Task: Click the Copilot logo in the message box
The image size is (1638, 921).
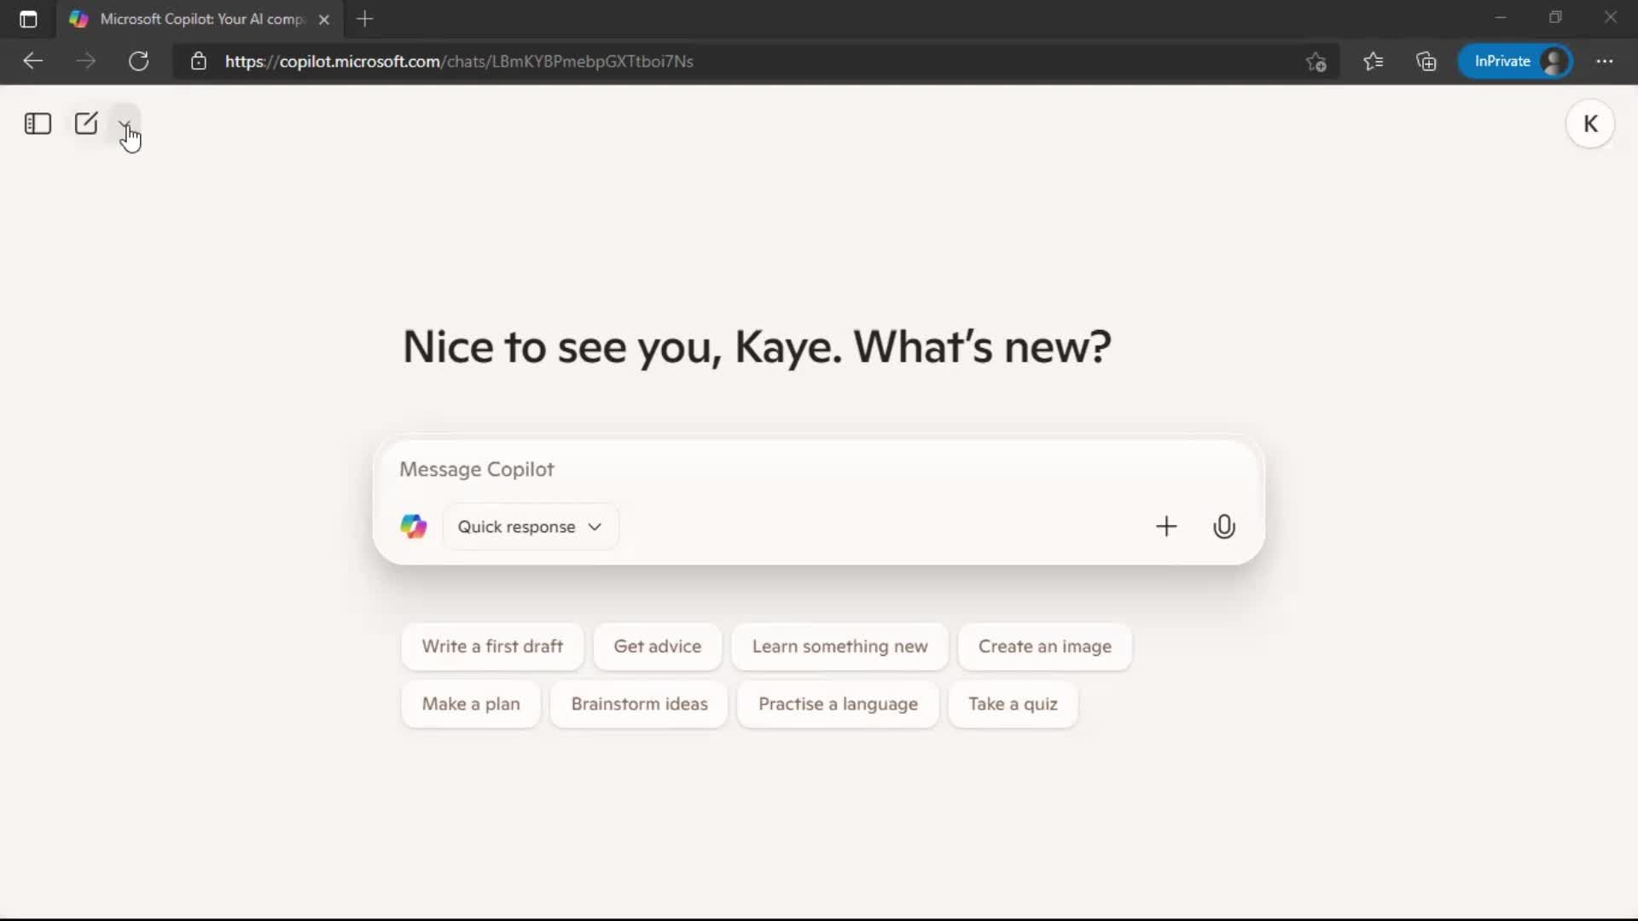Action: coord(413,526)
